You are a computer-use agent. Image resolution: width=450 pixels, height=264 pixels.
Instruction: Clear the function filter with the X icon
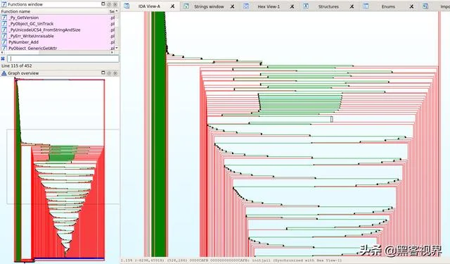point(3,58)
